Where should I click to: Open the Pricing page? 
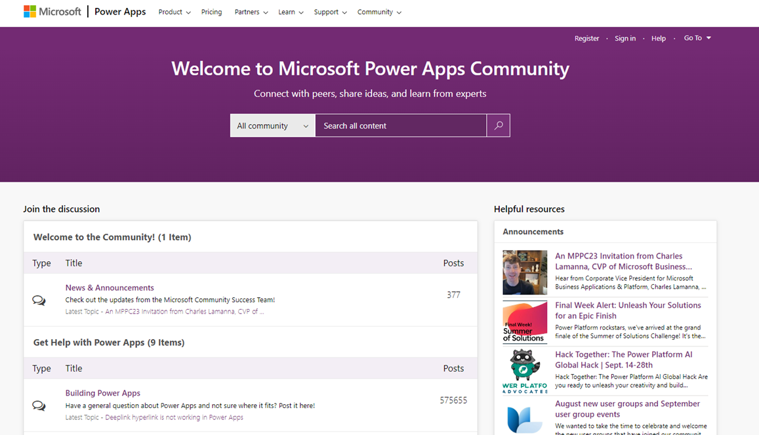(x=211, y=12)
